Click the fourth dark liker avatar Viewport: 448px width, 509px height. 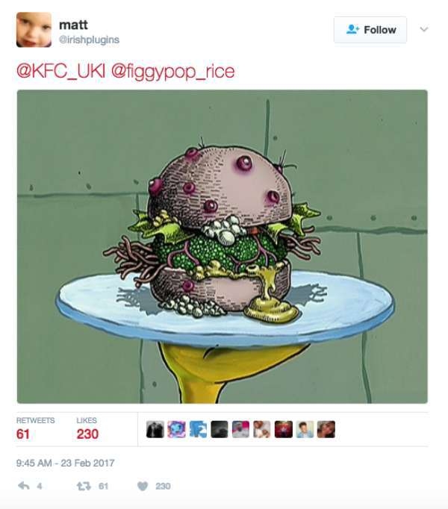point(220,429)
